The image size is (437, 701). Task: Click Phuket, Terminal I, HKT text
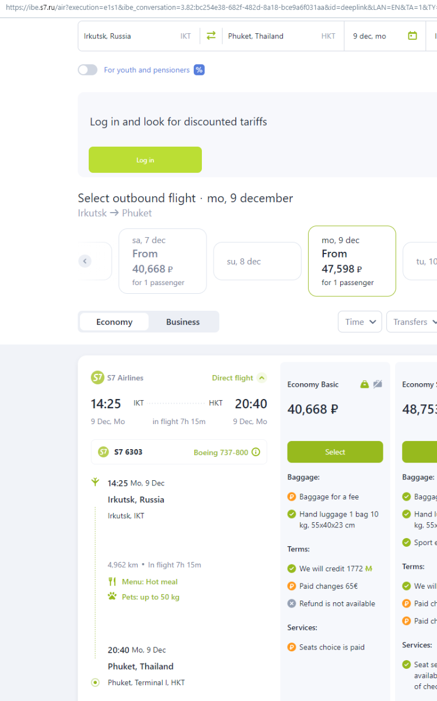(146, 682)
